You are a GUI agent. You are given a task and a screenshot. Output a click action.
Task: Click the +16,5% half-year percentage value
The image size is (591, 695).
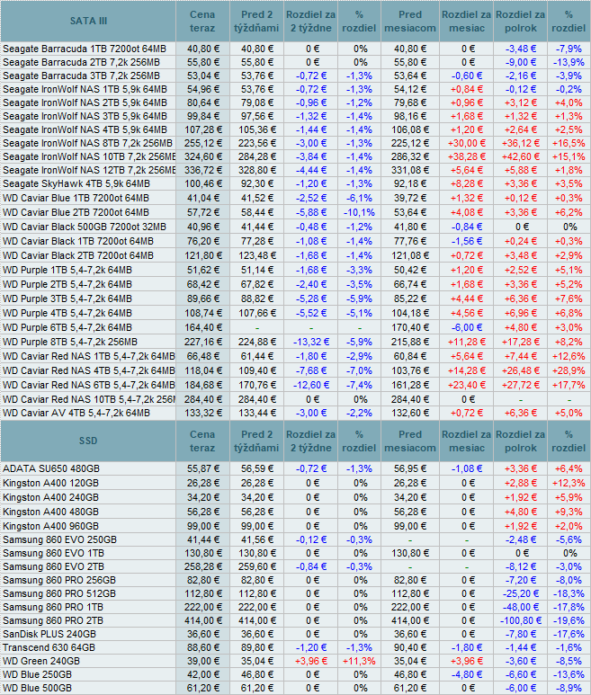click(569, 143)
